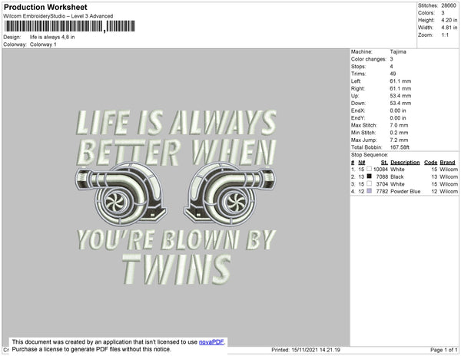This screenshot has height=356, width=461.
Task: Click the stitch count 10084 in stop 1
Action: pos(381,170)
